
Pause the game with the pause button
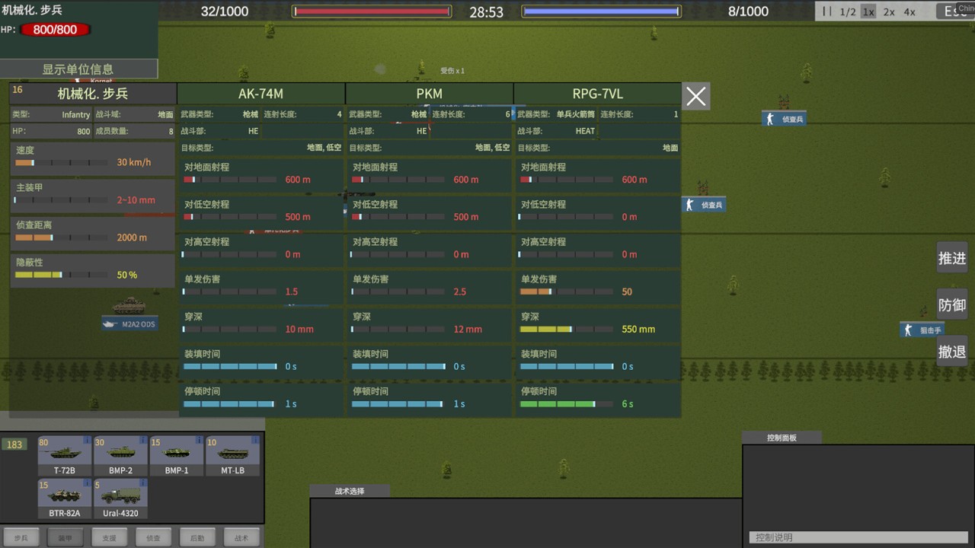pos(826,11)
